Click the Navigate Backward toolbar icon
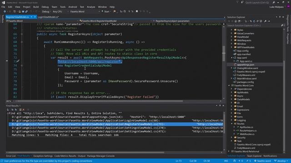Screen dimensions: 291x163 tap(5, 11)
